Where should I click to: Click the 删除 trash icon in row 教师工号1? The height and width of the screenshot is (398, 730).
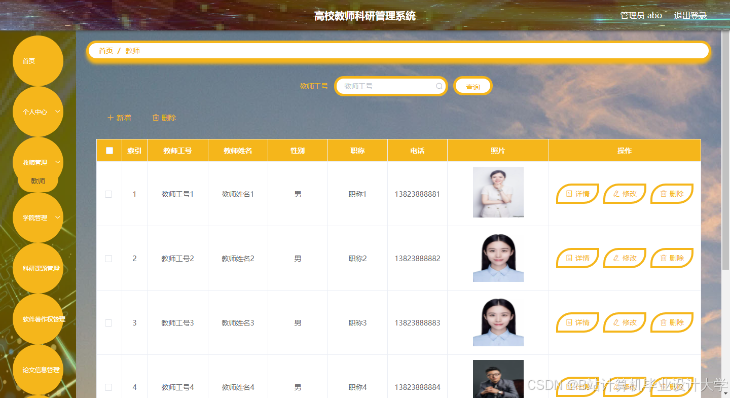click(x=664, y=194)
